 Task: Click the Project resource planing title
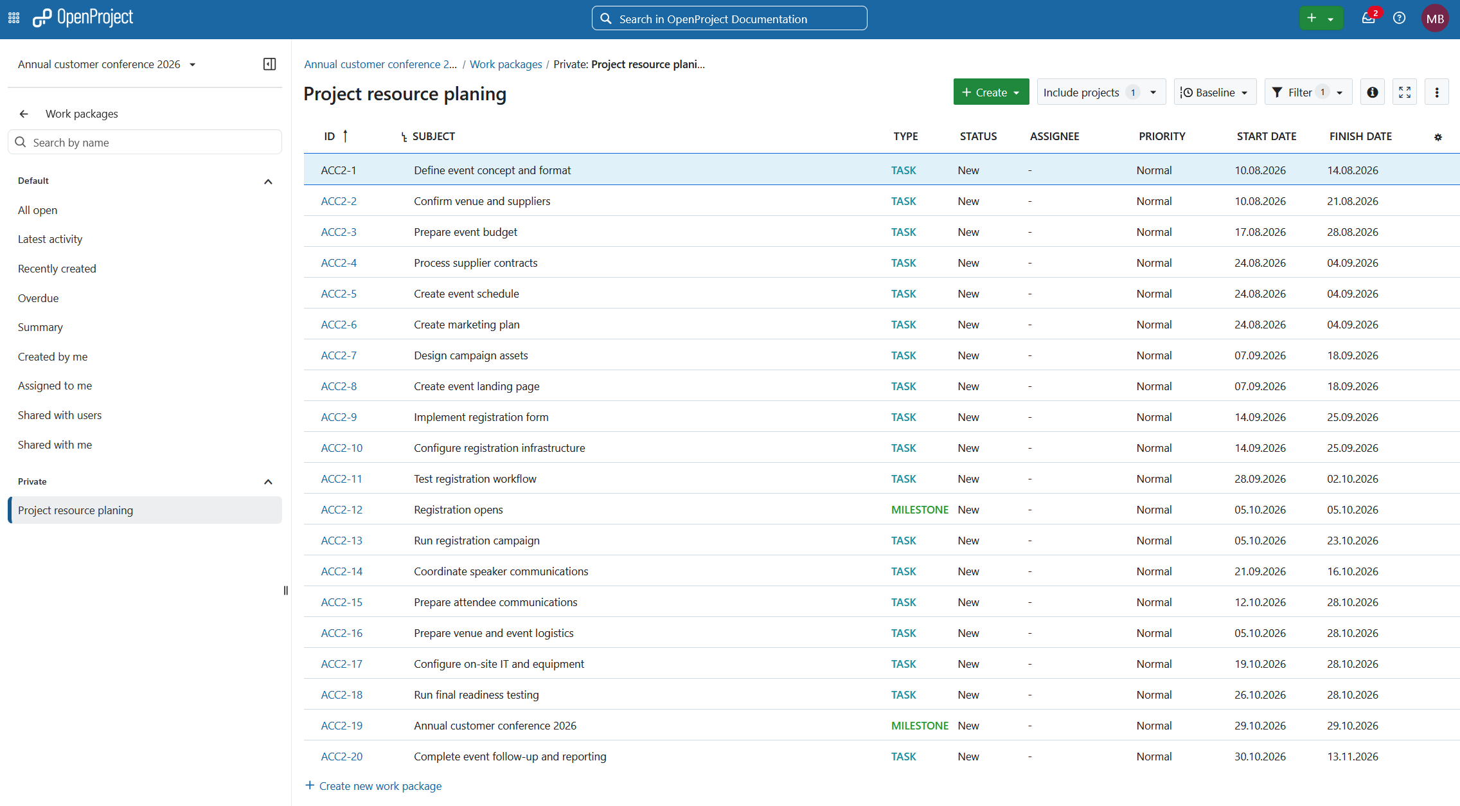[x=405, y=94]
